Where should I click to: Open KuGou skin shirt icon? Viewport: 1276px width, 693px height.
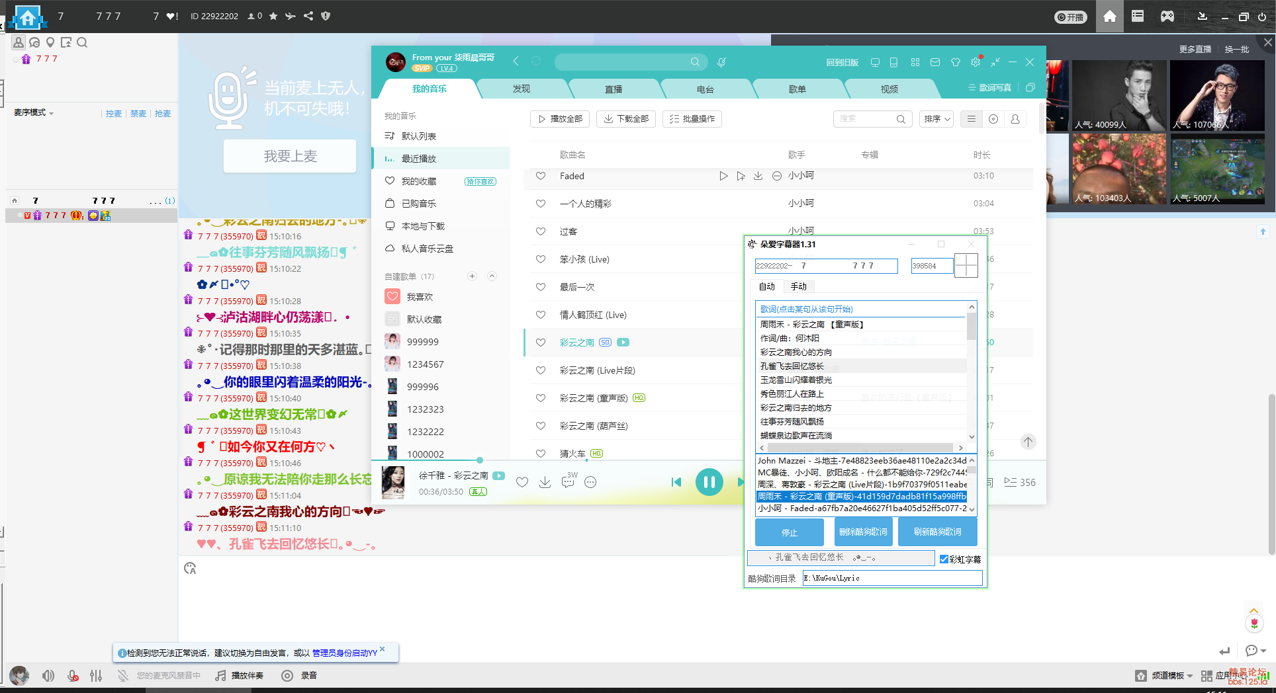pos(955,62)
